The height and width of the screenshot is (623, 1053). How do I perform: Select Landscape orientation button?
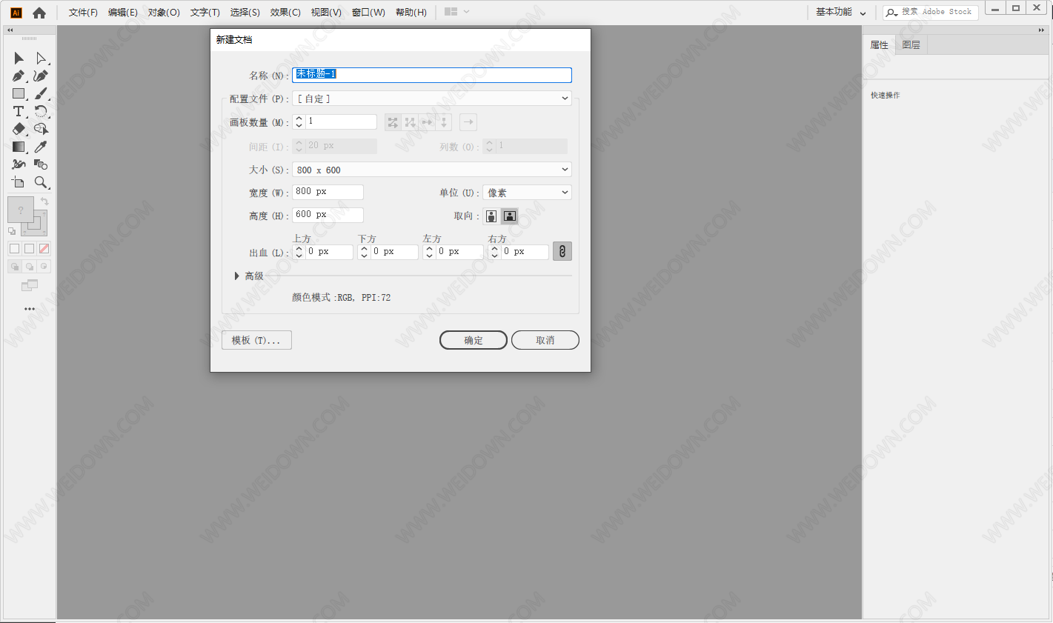[x=510, y=216]
